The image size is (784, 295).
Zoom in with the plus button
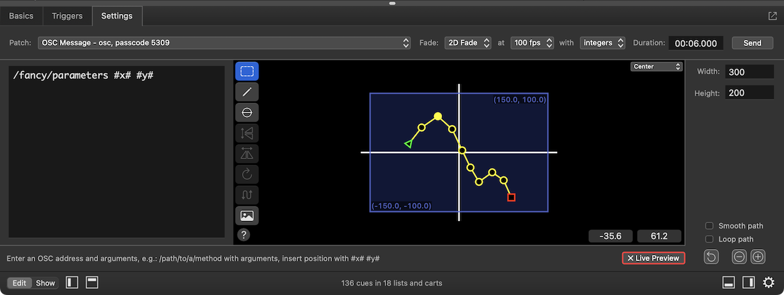tap(758, 257)
